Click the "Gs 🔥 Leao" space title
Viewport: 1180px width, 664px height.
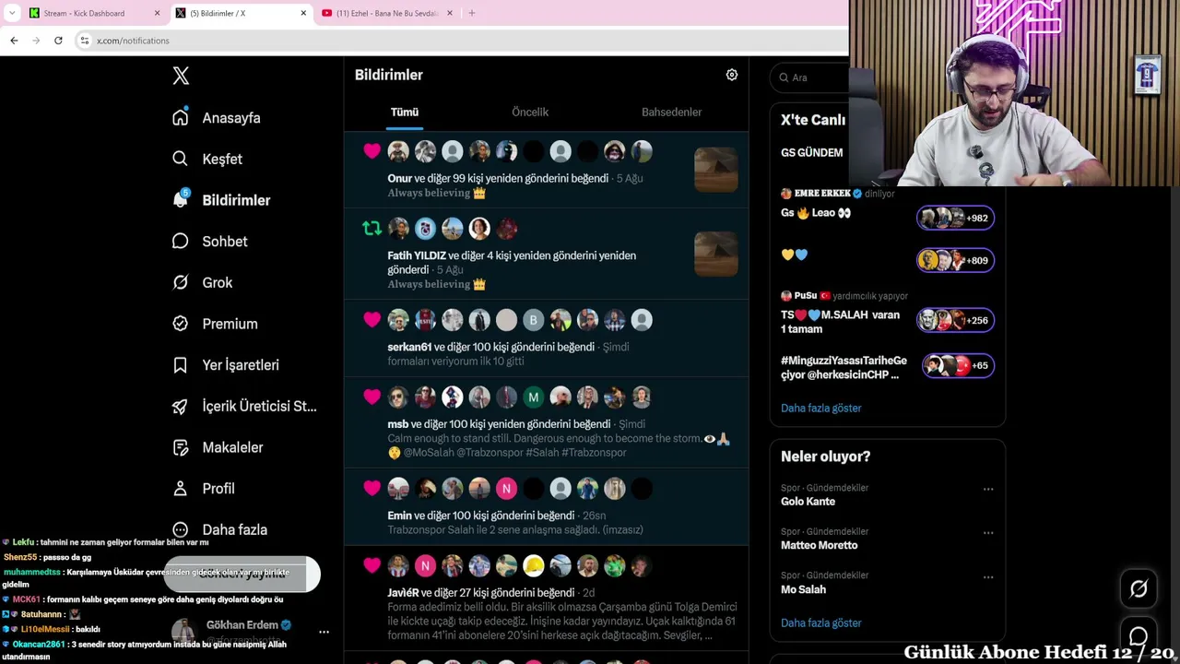pos(816,213)
